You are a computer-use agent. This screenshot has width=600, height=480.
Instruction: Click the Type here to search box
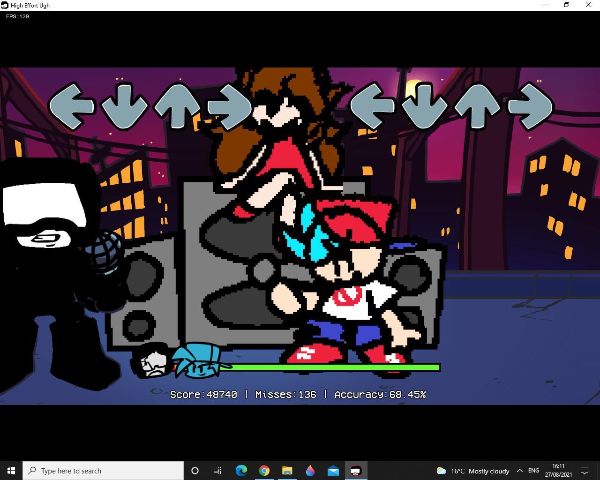[x=103, y=471]
